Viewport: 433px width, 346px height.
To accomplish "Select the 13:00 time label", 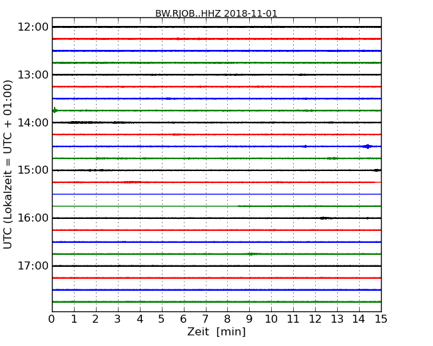I will [x=33, y=75].
